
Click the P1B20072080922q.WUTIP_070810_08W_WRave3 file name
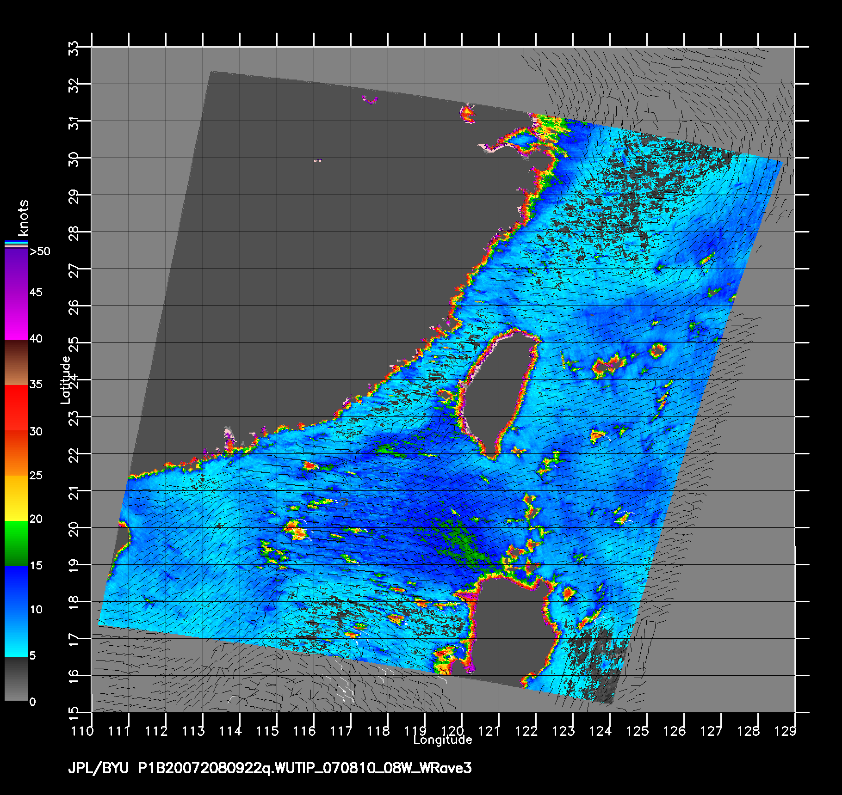(305, 768)
